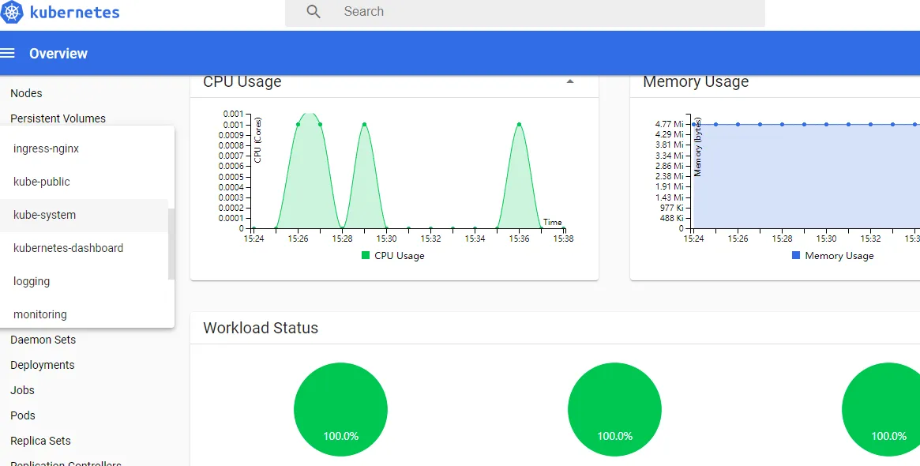Viewport: 920px width, 466px height.
Task: Go to Deployments page
Action: (x=42, y=365)
